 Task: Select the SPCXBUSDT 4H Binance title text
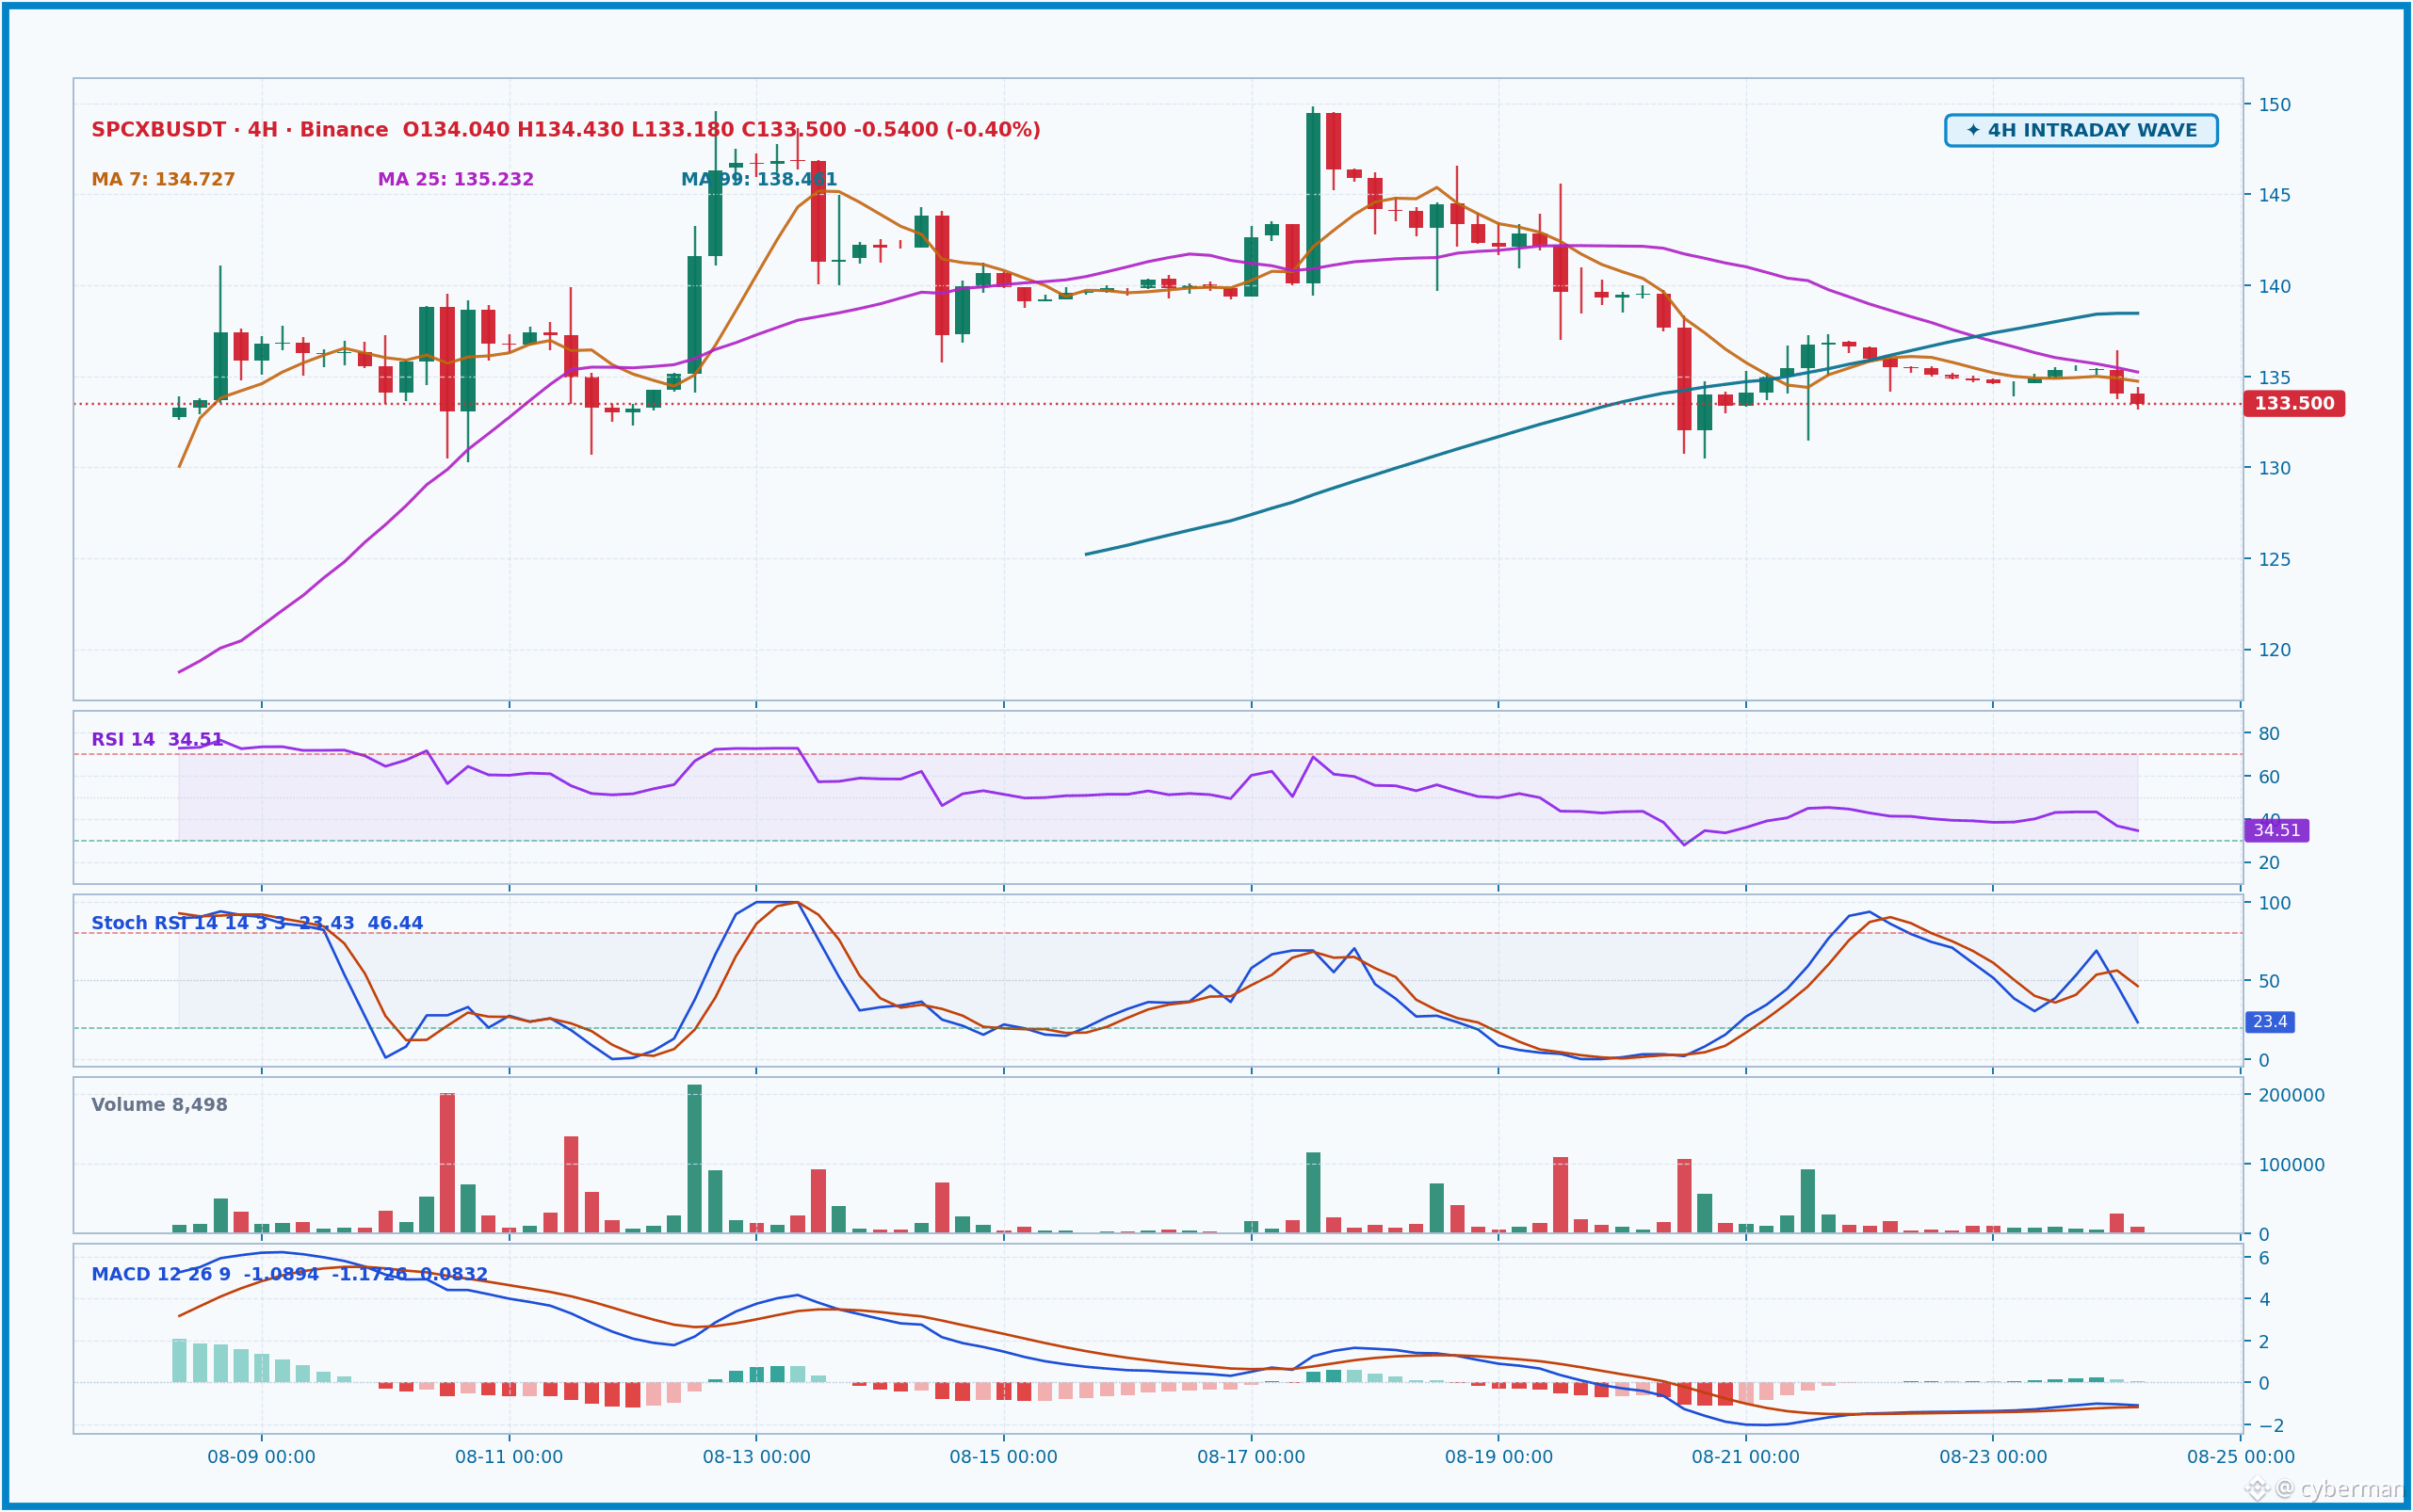tap(240, 130)
